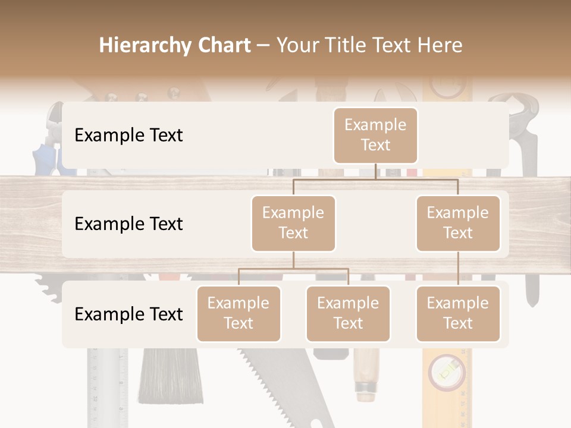Click the middle row Example Text label
The image size is (571, 428).
[x=128, y=224]
